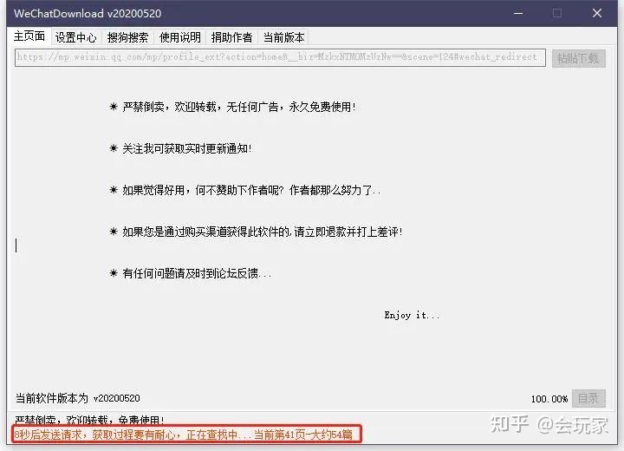Click the line 如果觉得好用，何不赞助下作者呢
The height and width of the screenshot is (451, 624).
coord(245,190)
